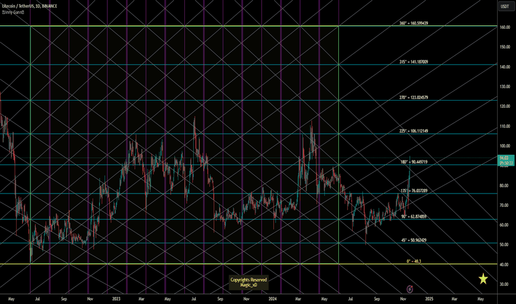Viewport: 516px width, 304px height.
Task: Select the 45° = 50.962429 level label
Action: pos(414,240)
